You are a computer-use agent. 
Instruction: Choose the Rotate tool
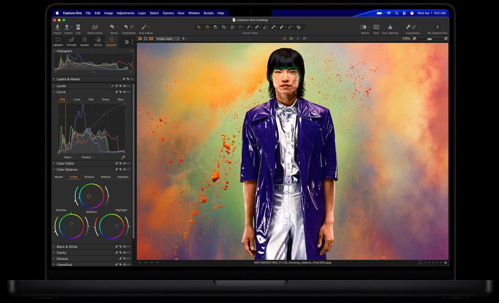coord(232,27)
